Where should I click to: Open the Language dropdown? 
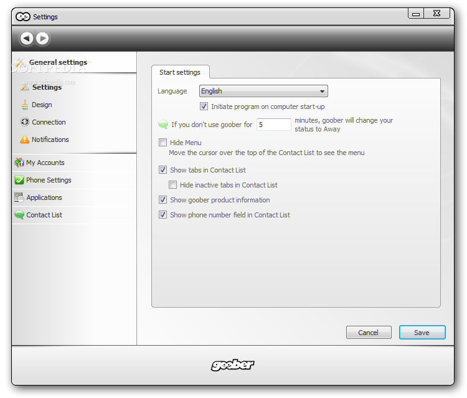click(x=263, y=91)
